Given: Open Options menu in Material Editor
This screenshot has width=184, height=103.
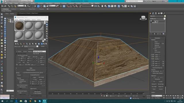Looking at the screenshot, I should [x=34, y=20].
